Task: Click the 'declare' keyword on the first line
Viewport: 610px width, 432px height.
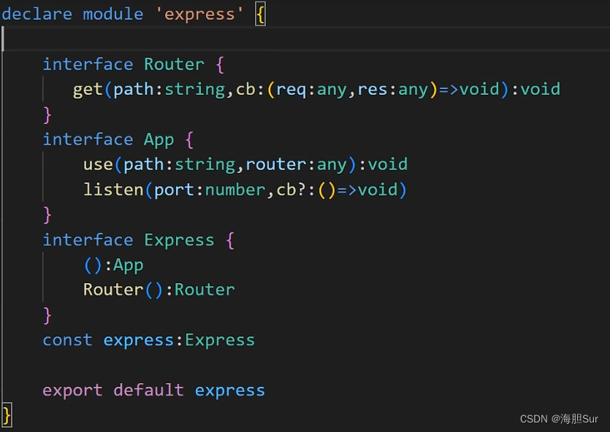Action: pyautogui.click(x=37, y=14)
